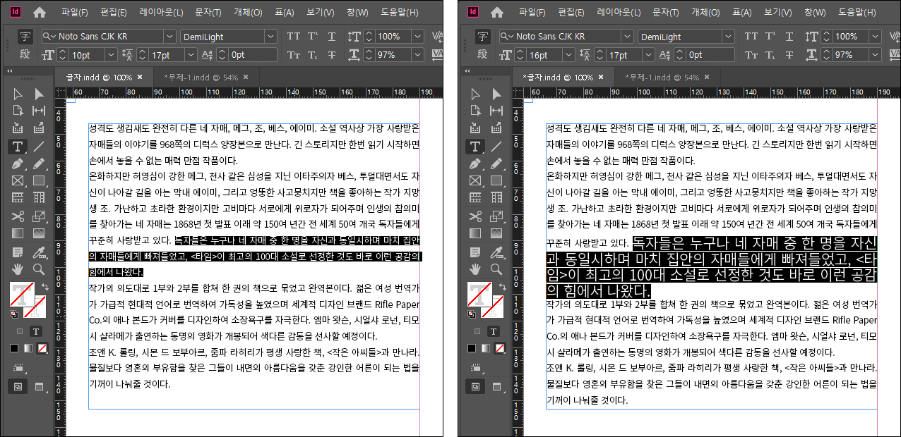Toggle Superscript in left window
Screen dimensions: 901x437
coord(314,36)
